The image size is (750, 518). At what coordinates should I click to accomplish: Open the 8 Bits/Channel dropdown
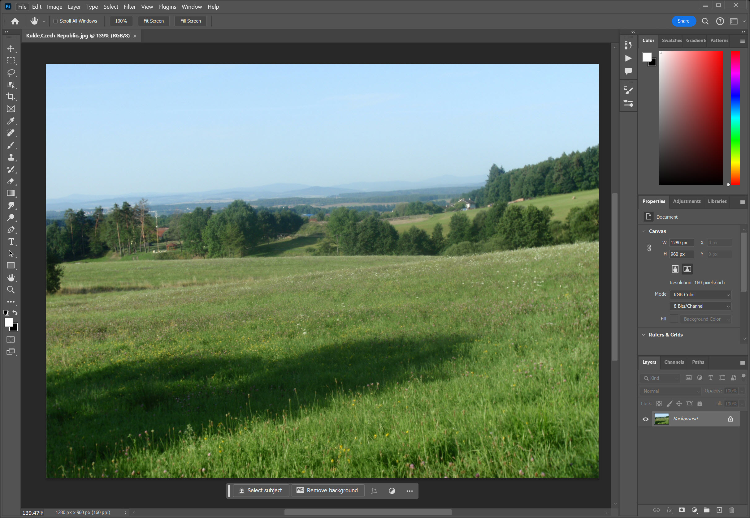click(x=700, y=306)
